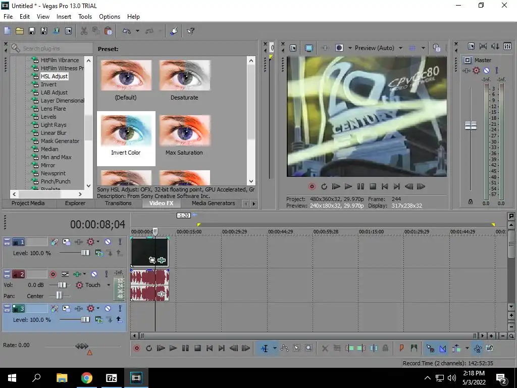517x388 pixels.
Task: Cut selection with the scissors icon
Action: [84, 31]
